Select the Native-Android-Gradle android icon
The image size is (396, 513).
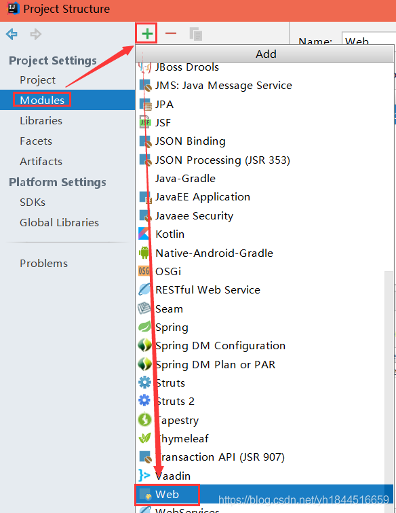coord(144,253)
